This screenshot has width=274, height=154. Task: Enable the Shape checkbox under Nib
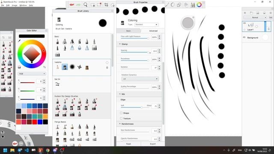coord(121,113)
